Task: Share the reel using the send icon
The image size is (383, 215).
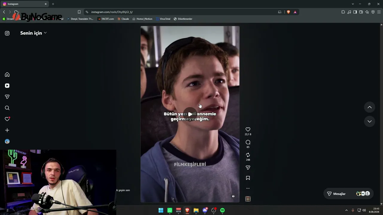Action: click(x=248, y=168)
